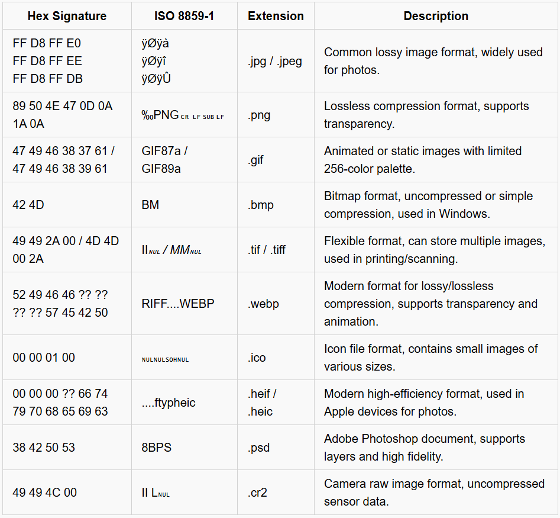Select the .jpg / .jpeg extension cell
The width and height of the screenshot is (560, 518).
(275, 61)
